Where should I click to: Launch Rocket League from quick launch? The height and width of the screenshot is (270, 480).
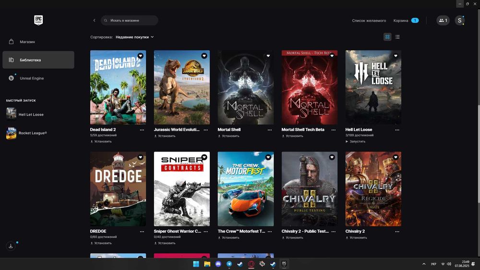coord(26,133)
